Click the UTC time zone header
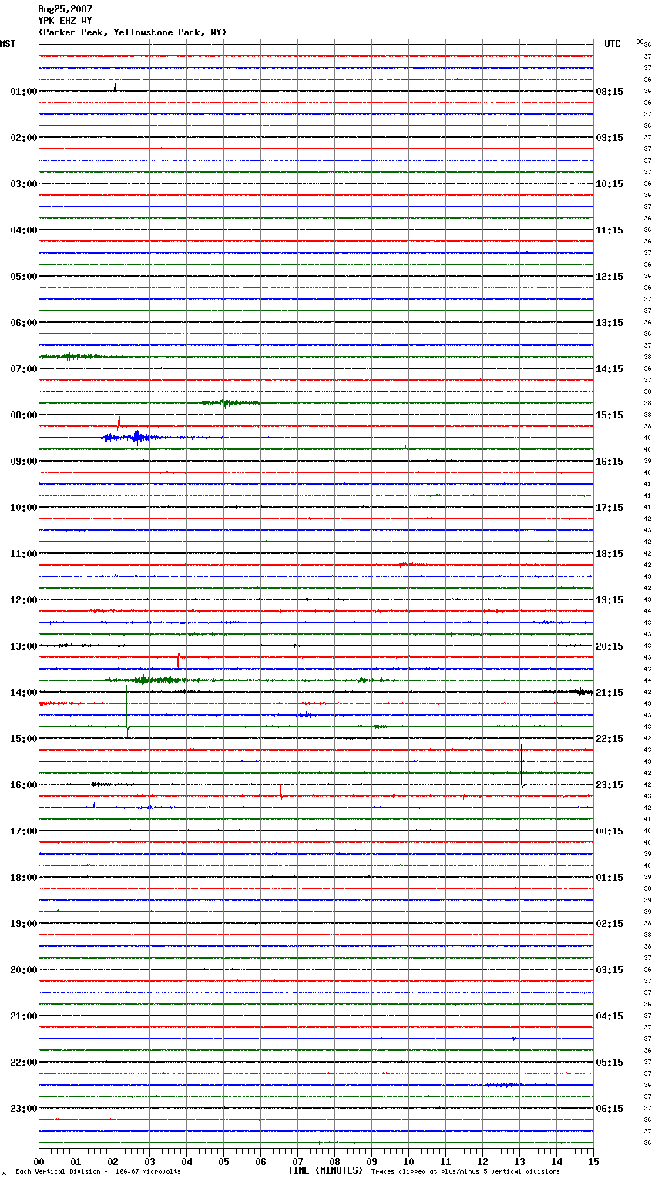Image resolution: width=655 pixels, height=1182 pixels. 613,44
